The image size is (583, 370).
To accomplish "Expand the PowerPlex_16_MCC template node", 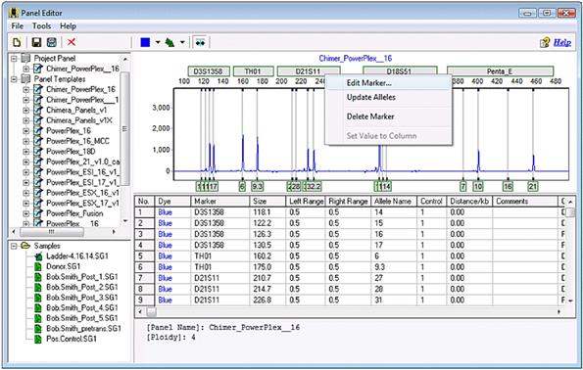I will click(26, 141).
